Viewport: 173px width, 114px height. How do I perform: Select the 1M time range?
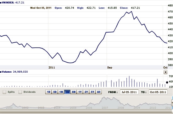(61, 92)
